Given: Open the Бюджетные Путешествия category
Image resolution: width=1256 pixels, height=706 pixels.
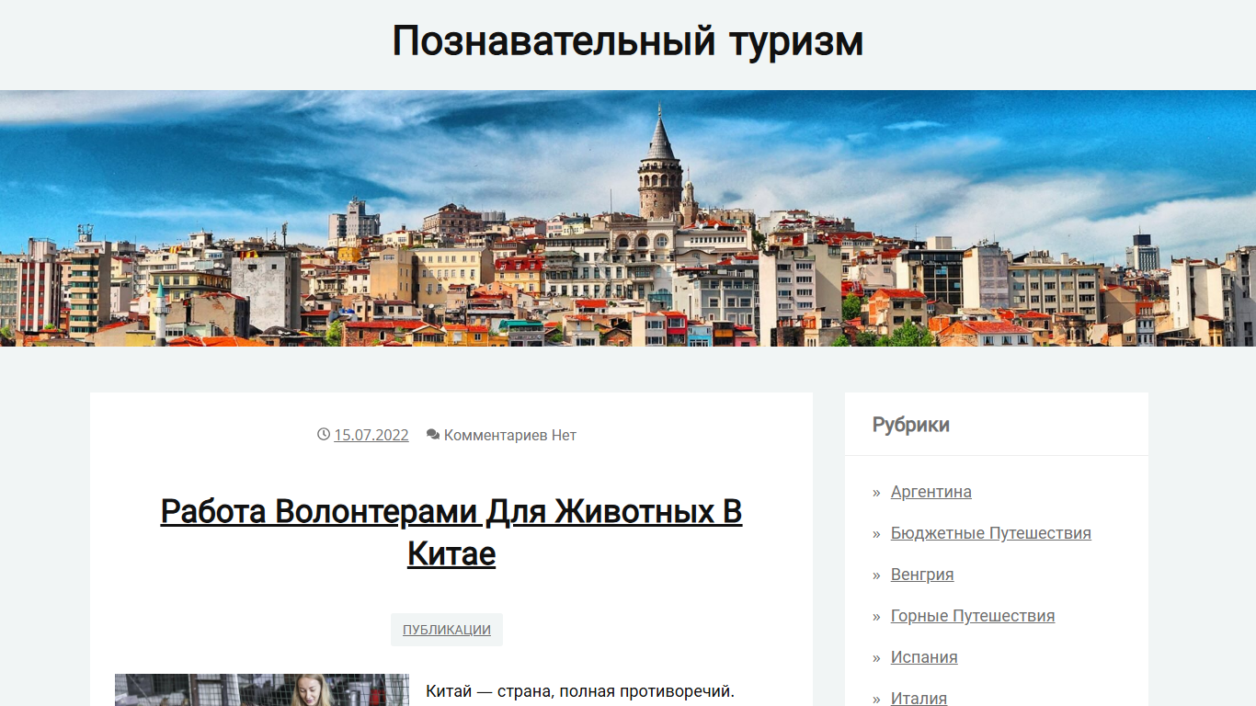Looking at the screenshot, I should [991, 533].
